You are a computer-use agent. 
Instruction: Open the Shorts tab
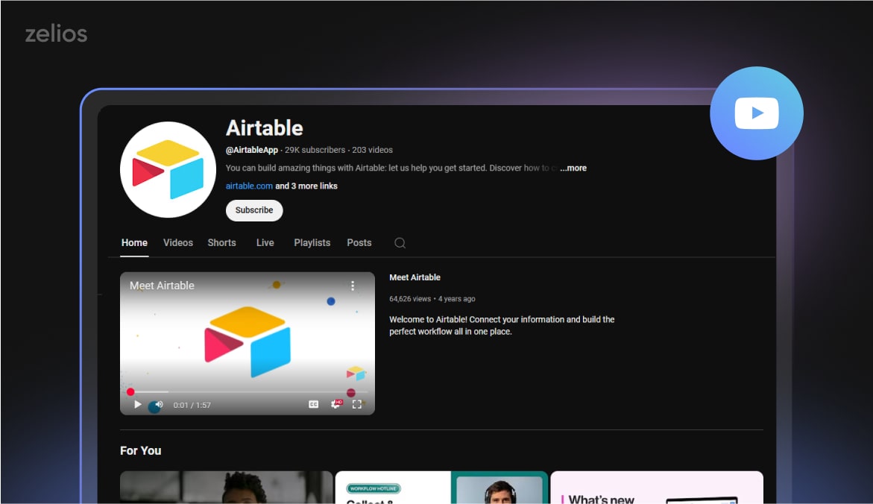[221, 242]
